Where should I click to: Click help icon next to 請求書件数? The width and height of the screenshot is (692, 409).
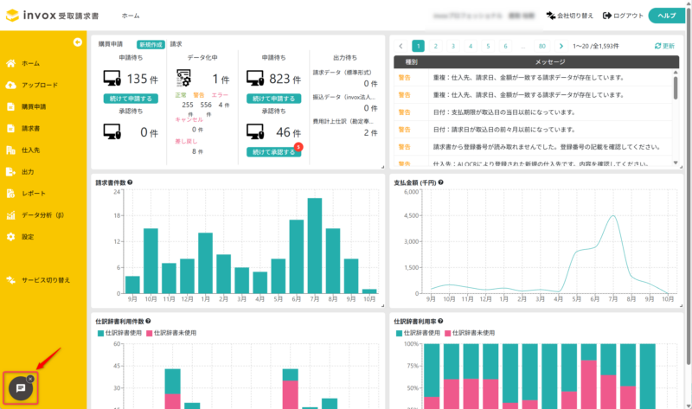(130, 182)
